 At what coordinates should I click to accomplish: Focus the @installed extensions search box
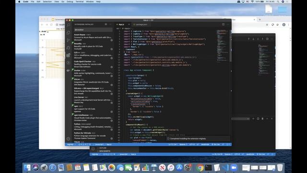pos(93,30)
